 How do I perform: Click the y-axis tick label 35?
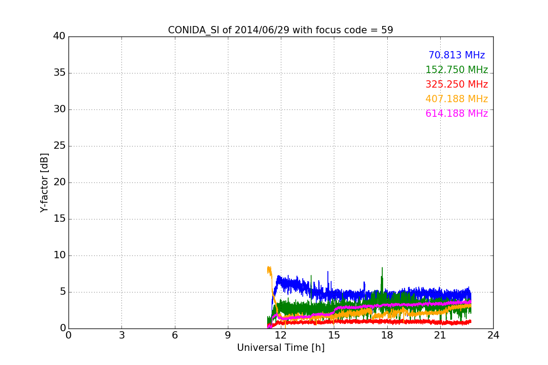tap(59, 73)
